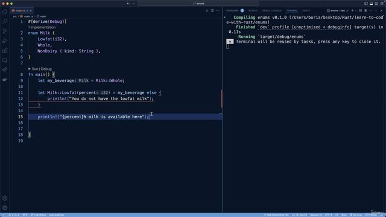Open Live Share view in activity bar
Screen dimensions: 386x217
(x=5, y=70)
